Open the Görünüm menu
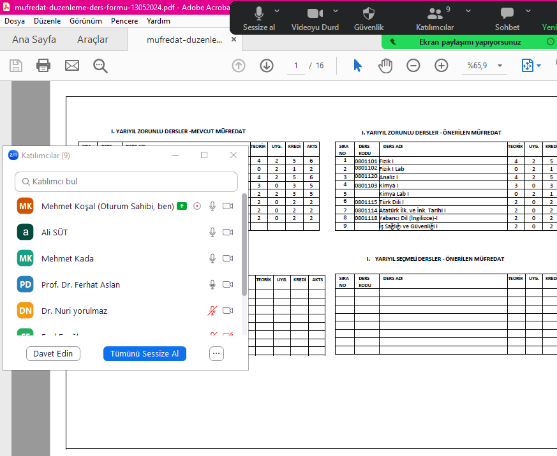Screen dimensions: 557x456 (85, 21)
